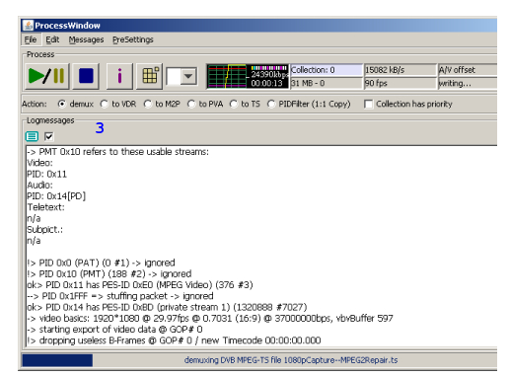Open the PreSettings menu
The height and width of the screenshot is (377, 509).
tap(133, 39)
